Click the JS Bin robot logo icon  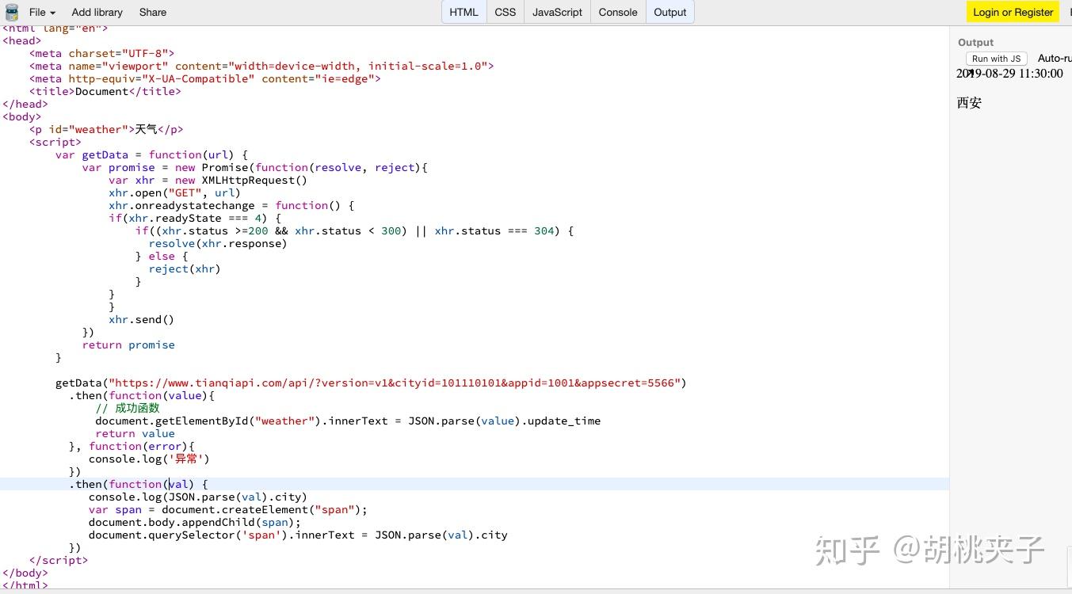(11, 12)
